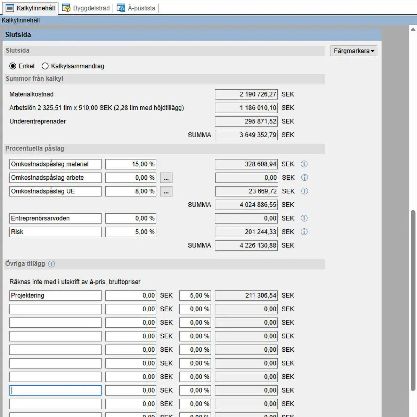Viewport: 417px width, 417px height.
Task: Click info icon on the Risk row
Action: (x=304, y=232)
